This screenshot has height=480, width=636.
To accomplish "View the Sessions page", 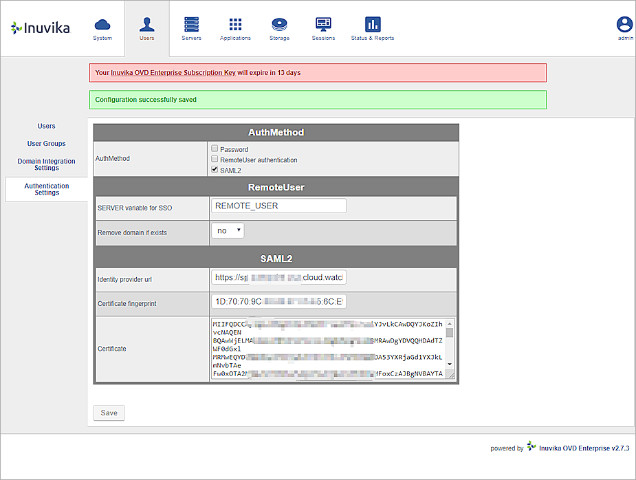I will [x=323, y=28].
